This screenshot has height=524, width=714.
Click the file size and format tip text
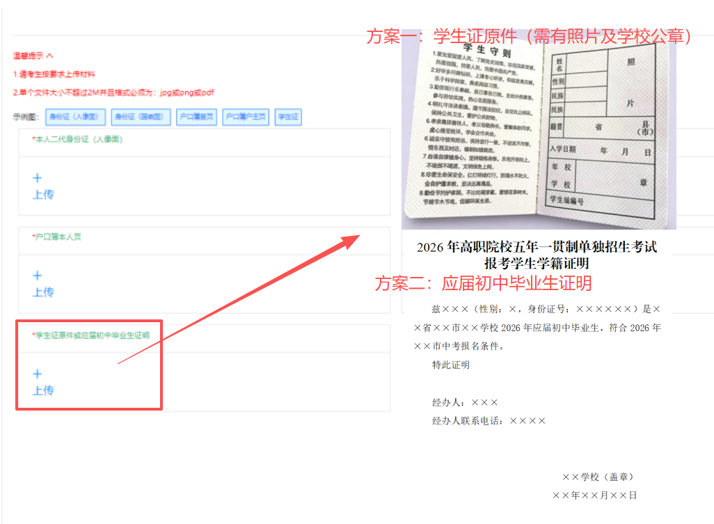(x=113, y=93)
